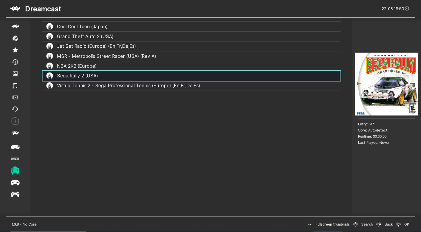Open the History playlist
The image size is (421, 232).
pyautogui.click(x=15, y=62)
